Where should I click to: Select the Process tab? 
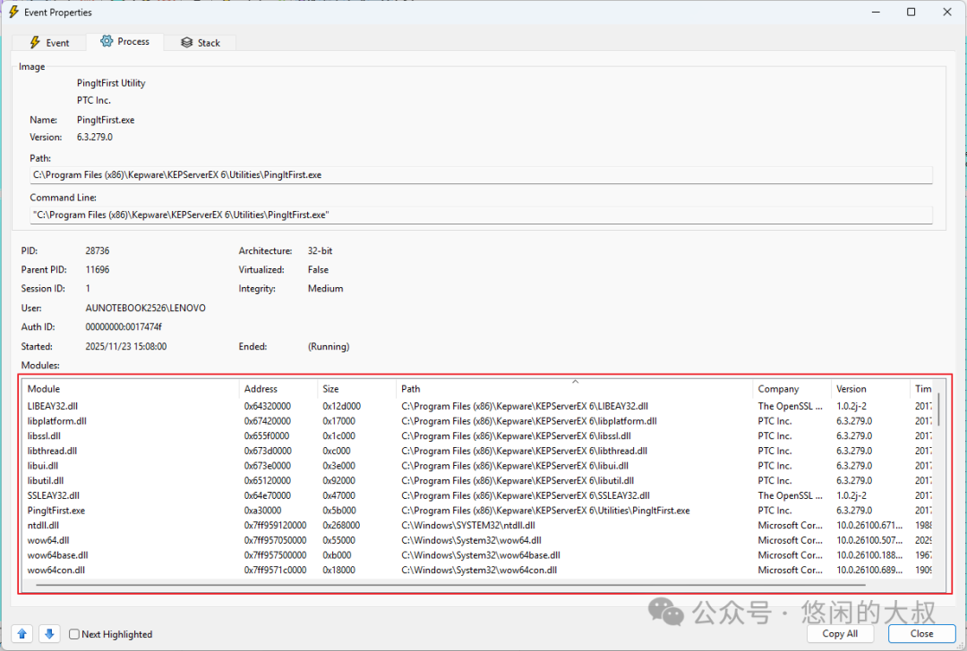point(124,41)
